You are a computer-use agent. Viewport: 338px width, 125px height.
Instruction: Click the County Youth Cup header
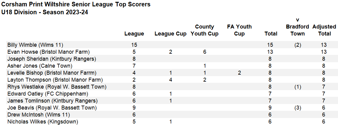[x=205, y=30]
